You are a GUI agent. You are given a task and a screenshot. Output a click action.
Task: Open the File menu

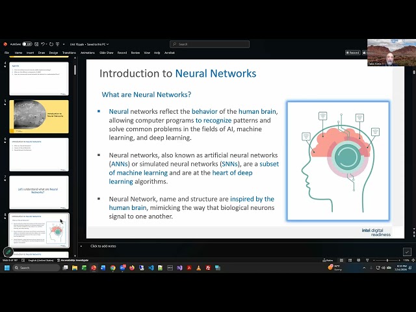pos(7,53)
